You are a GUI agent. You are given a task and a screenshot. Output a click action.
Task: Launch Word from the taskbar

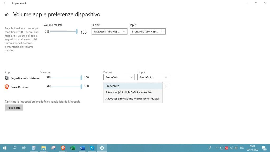point(83,148)
